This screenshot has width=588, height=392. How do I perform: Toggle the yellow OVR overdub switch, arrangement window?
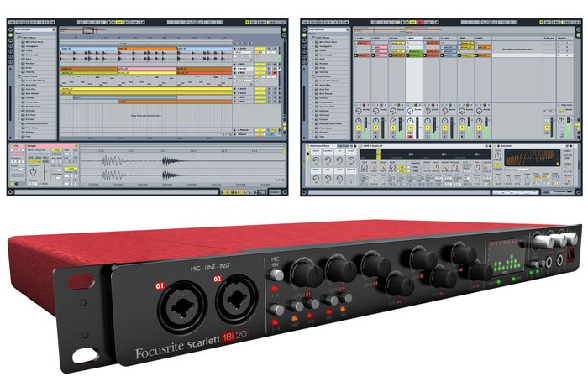click(x=119, y=22)
